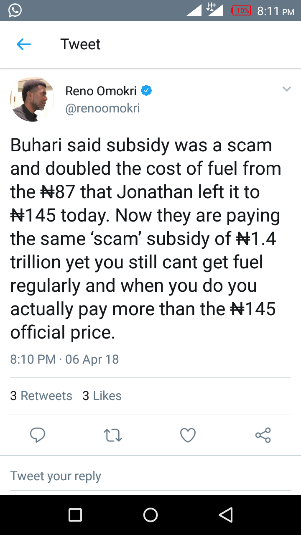Tap the battery indicator in status bar
301x535 pixels.
[241, 10]
